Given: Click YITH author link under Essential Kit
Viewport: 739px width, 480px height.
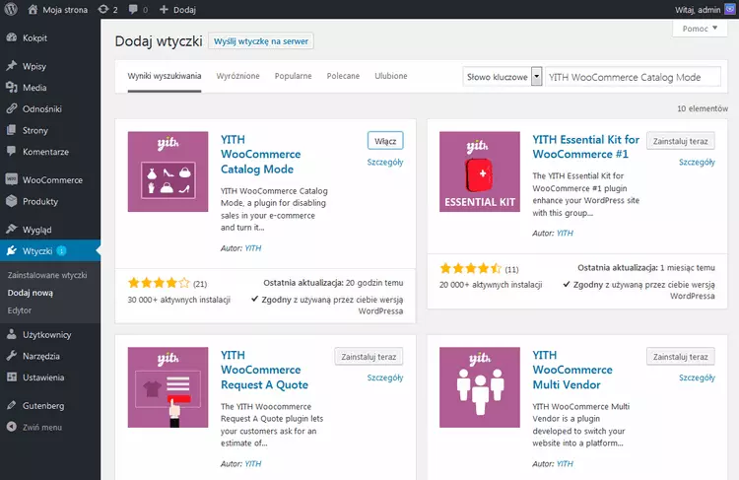Looking at the screenshot, I should 566,233.
